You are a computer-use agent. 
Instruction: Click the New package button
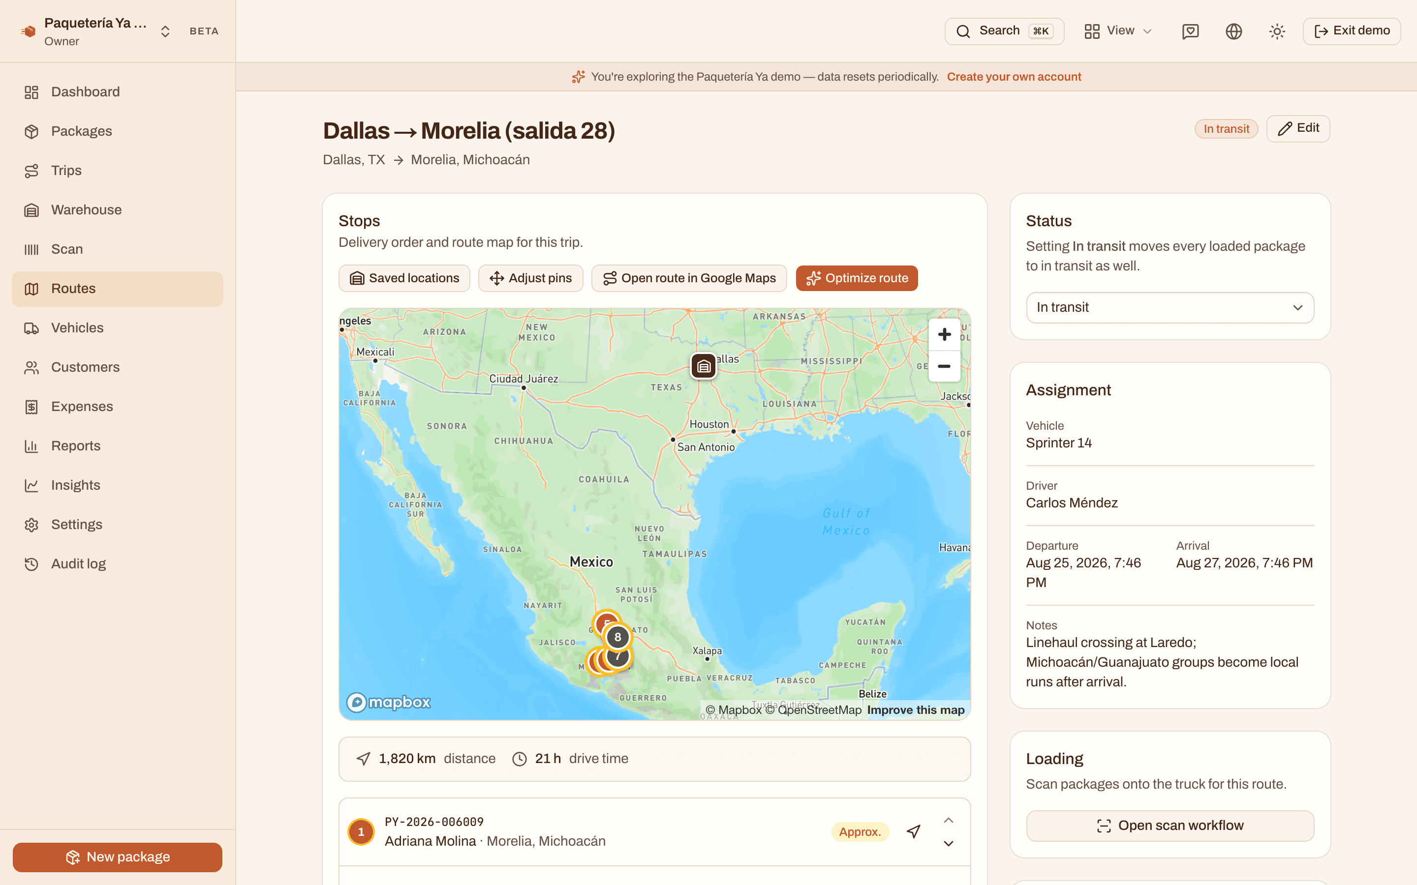click(x=117, y=857)
